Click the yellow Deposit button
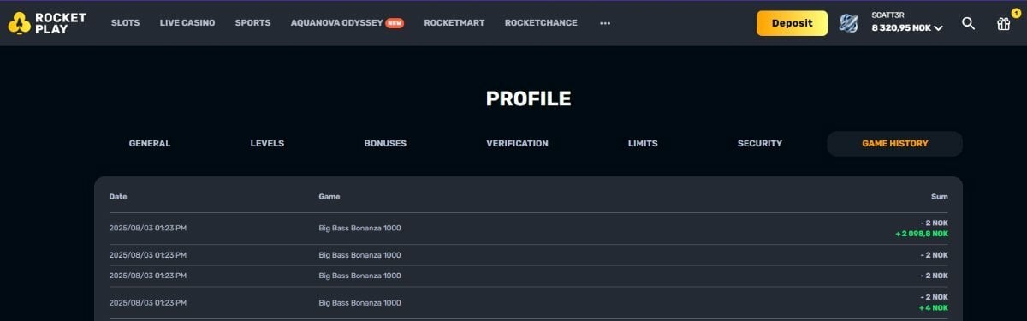This screenshot has height=321, width=1027. pyautogui.click(x=792, y=23)
